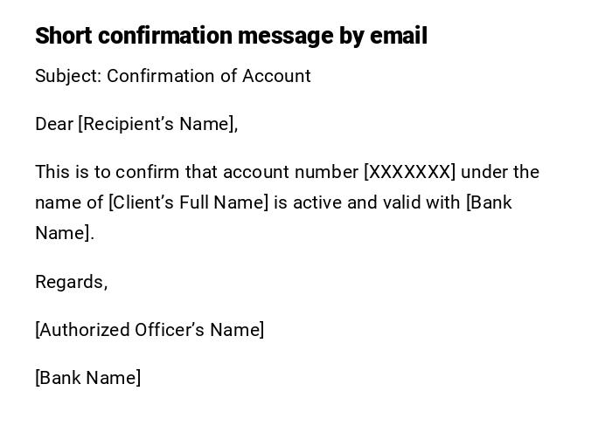Click the word "under" after the account placeholder
Viewport: 612px width, 432px height.
(486, 172)
